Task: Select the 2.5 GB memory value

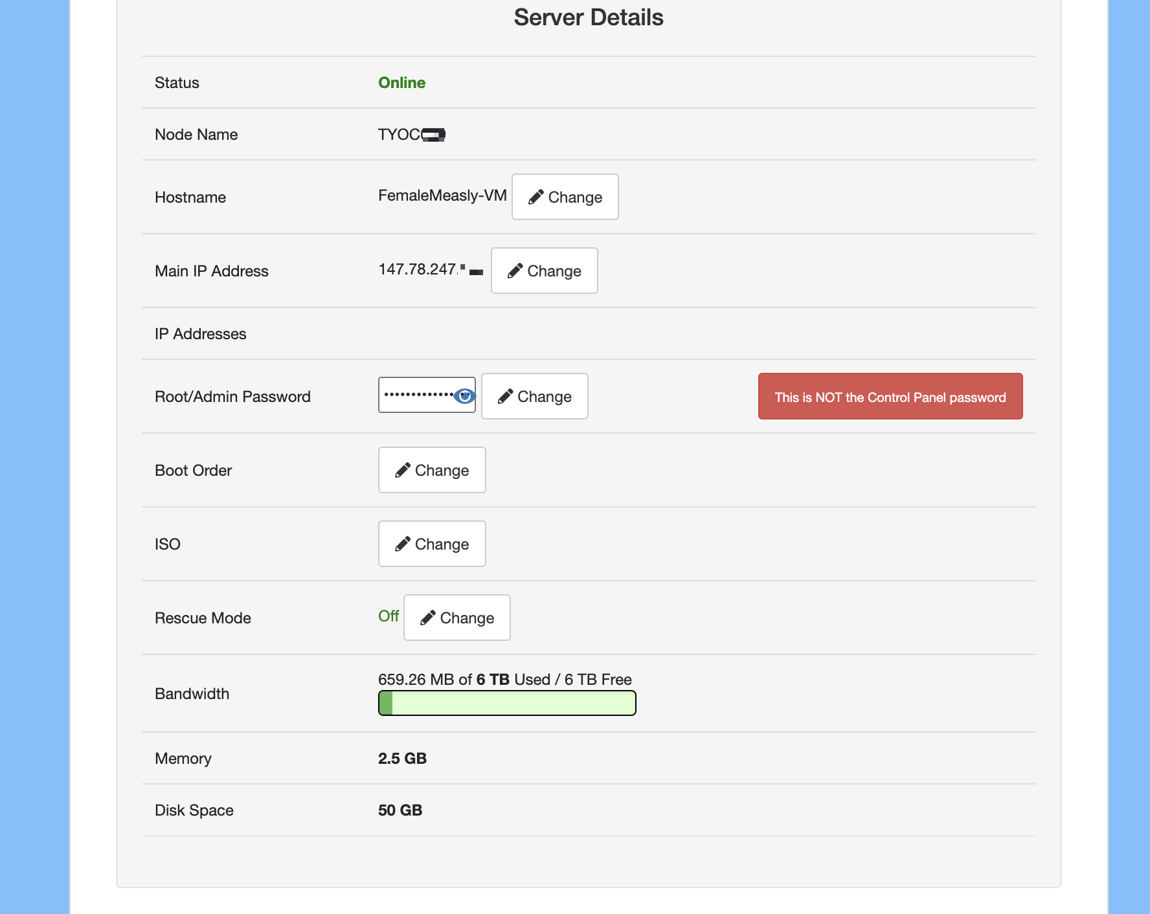Action: [x=402, y=759]
